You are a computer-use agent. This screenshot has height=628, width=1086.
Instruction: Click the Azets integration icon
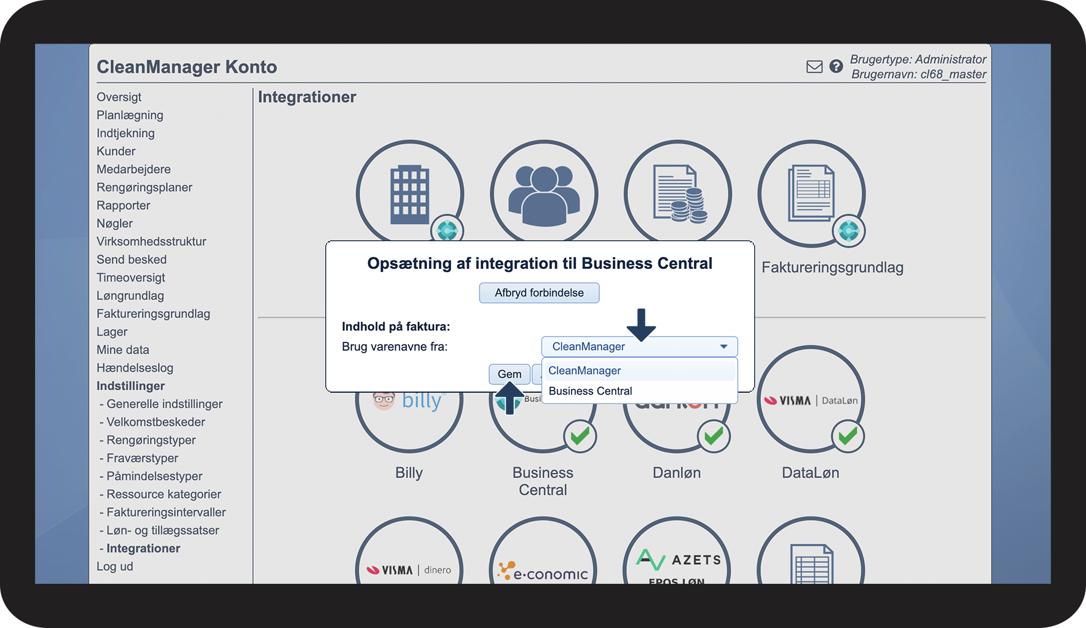coord(677,562)
